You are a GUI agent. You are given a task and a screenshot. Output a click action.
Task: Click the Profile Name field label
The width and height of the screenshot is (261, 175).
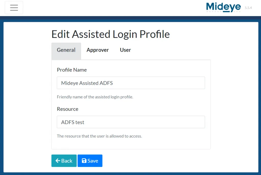[72, 70]
